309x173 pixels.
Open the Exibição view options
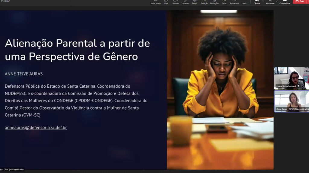click(x=204, y=2)
